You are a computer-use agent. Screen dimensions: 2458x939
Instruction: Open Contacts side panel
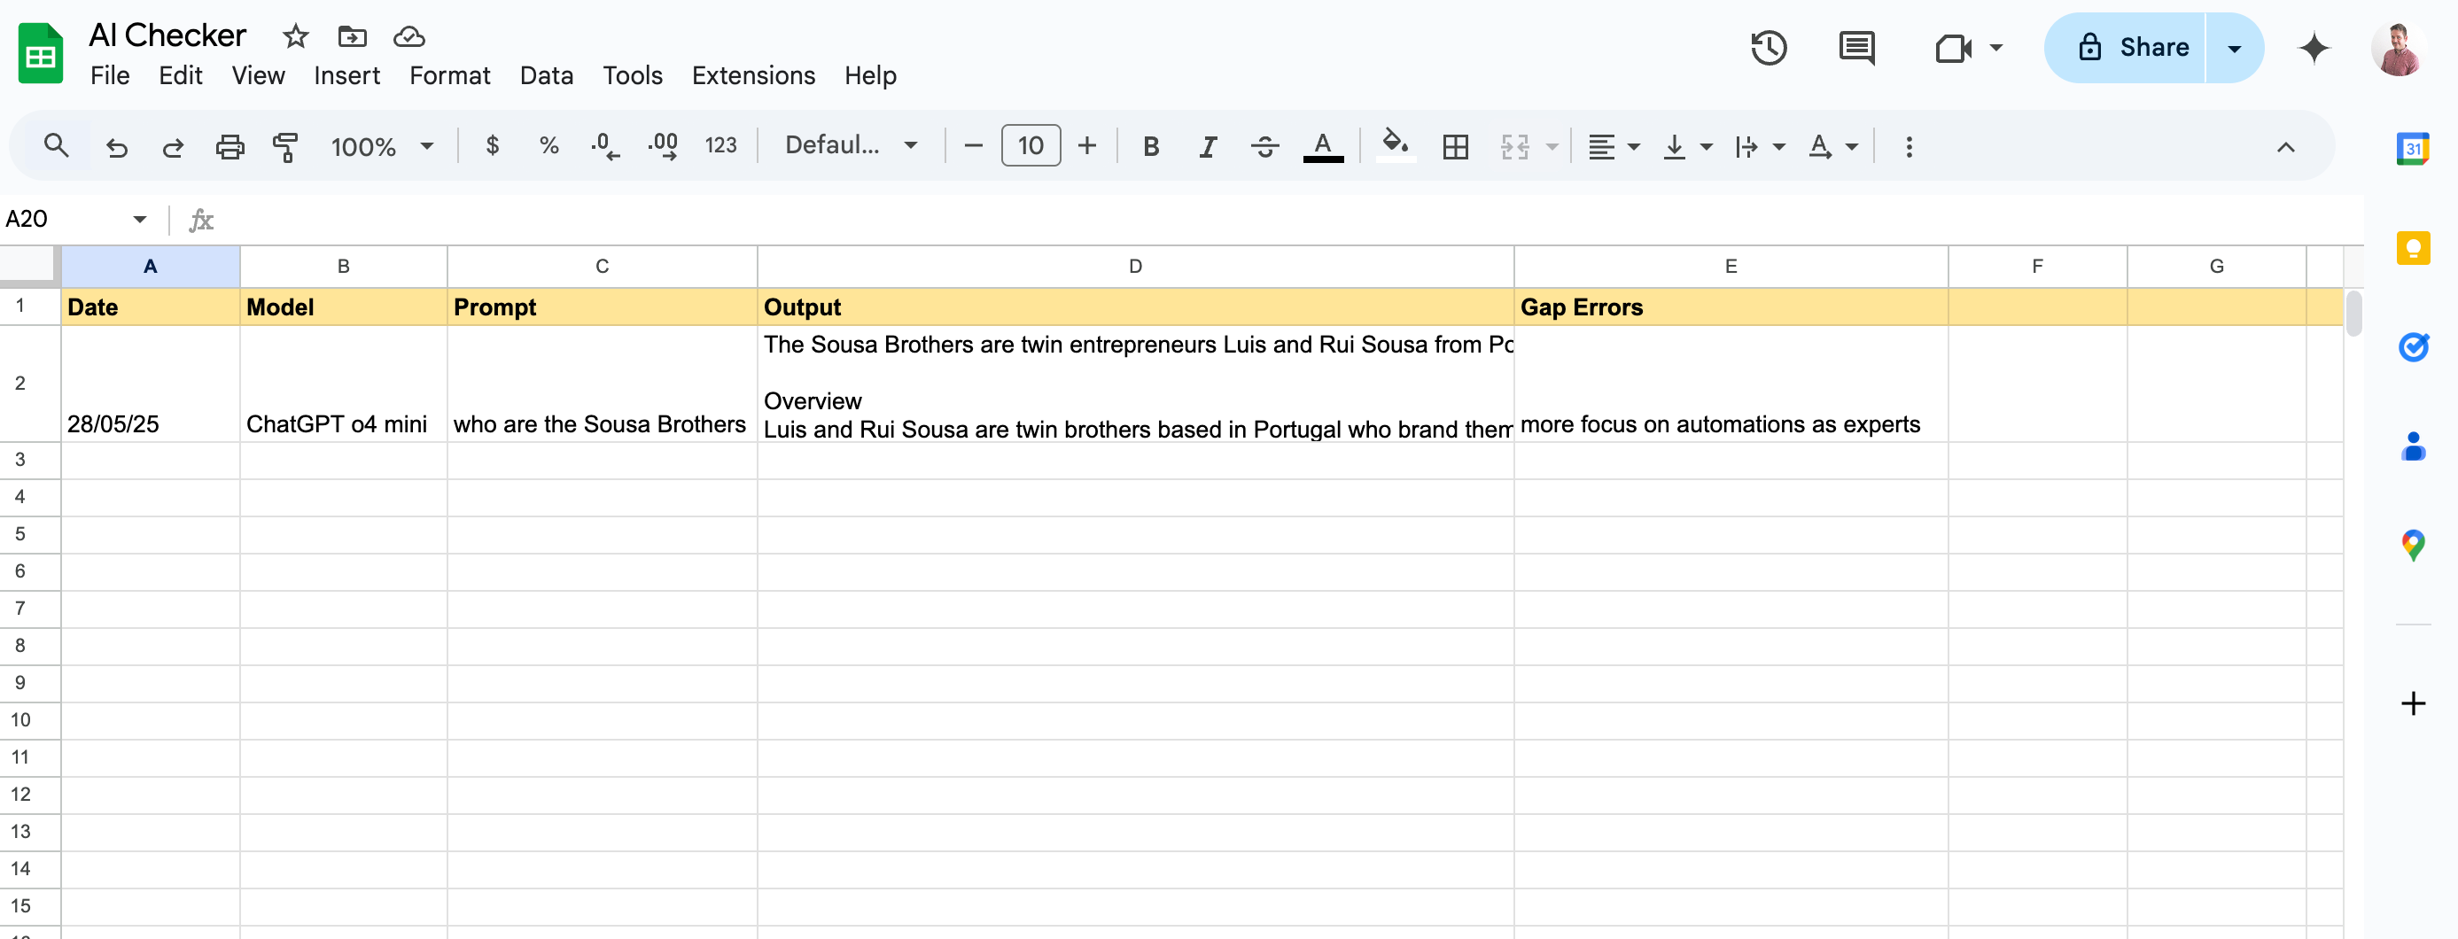pyautogui.click(x=2412, y=446)
